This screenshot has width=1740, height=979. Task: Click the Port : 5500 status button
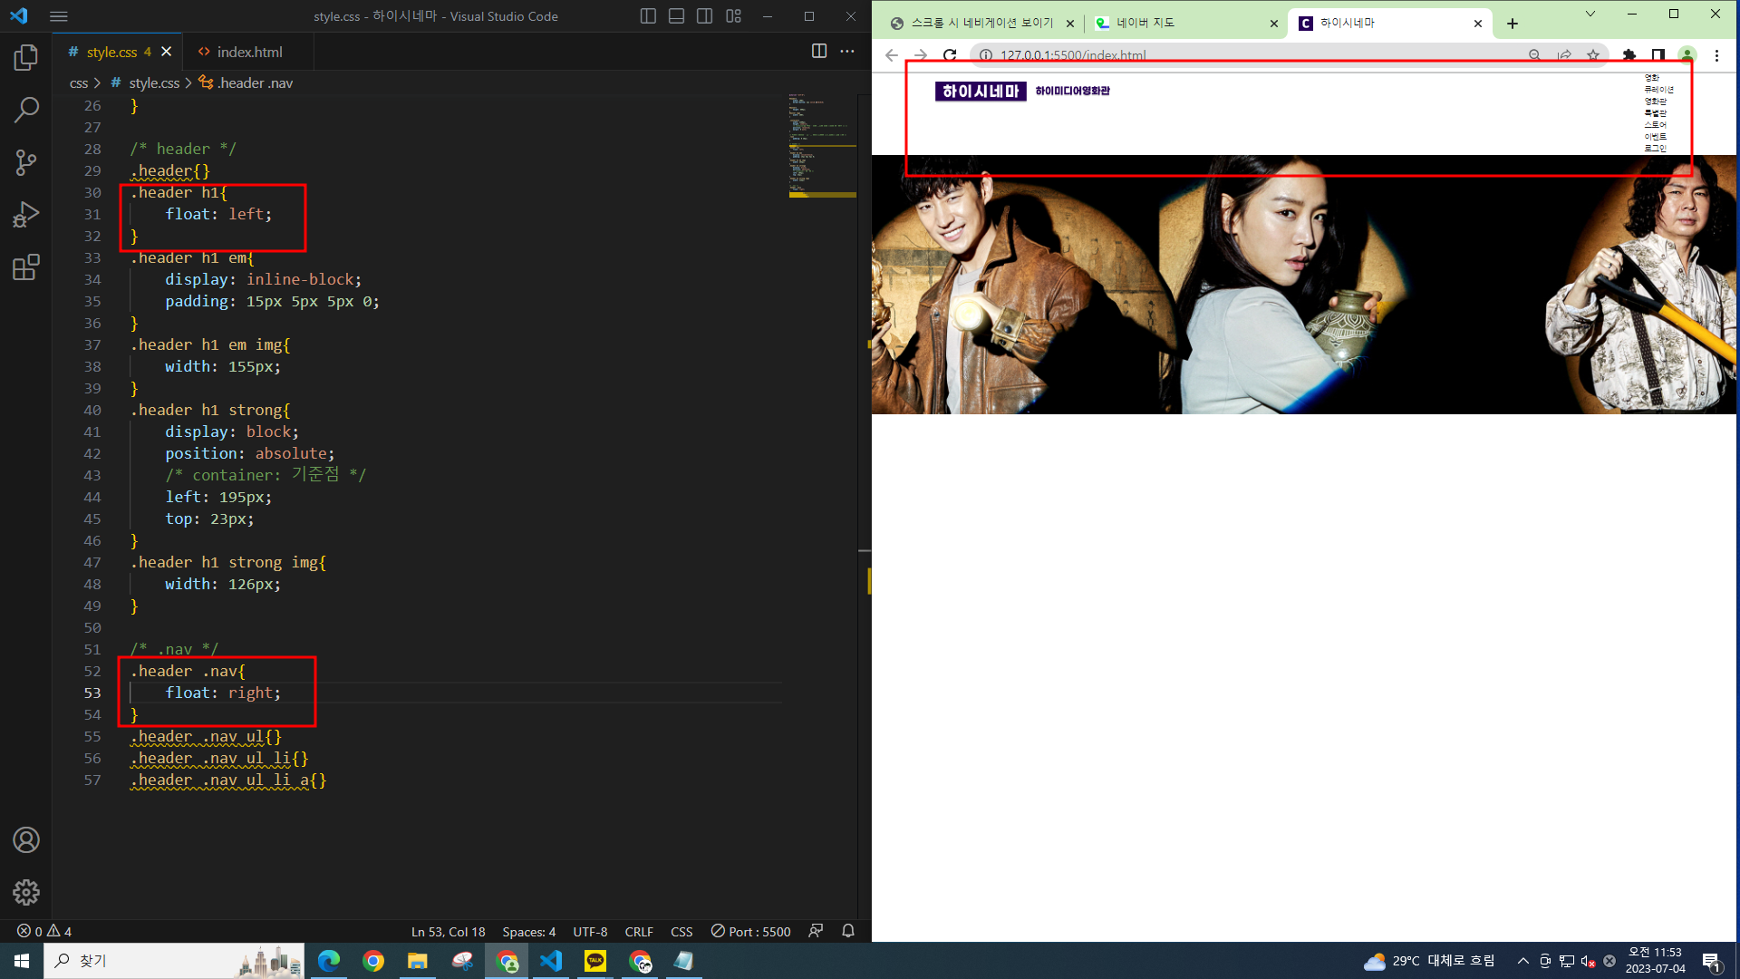[751, 931]
